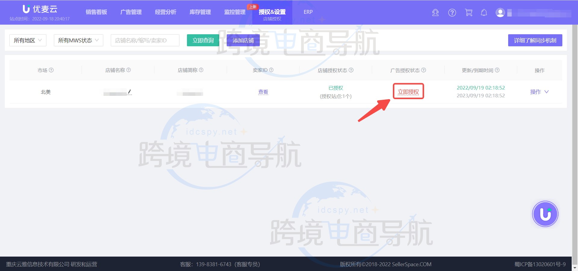The height and width of the screenshot is (271, 578).
Task: Click the green 立即查询 button
Action: pyautogui.click(x=203, y=40)
